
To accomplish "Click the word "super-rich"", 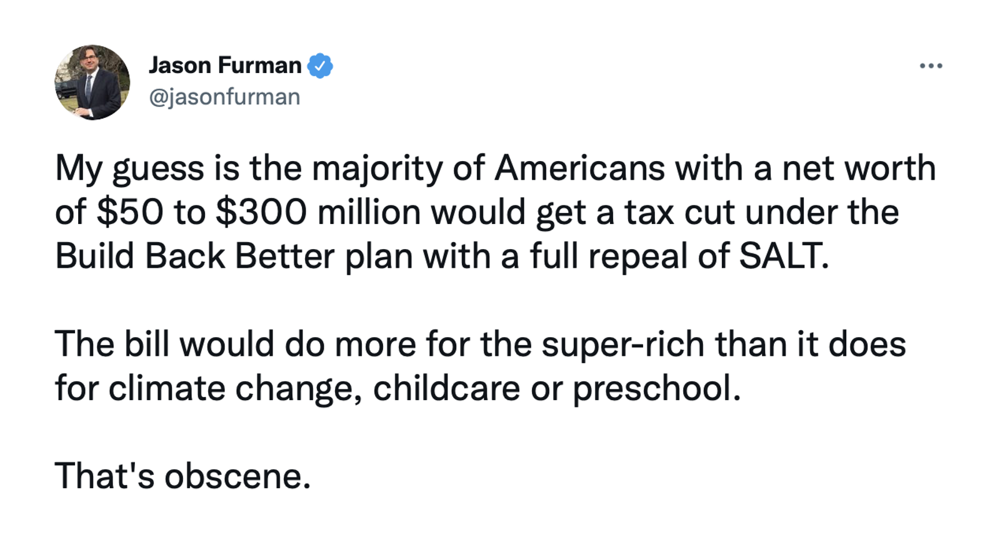I will coord(622,344).
